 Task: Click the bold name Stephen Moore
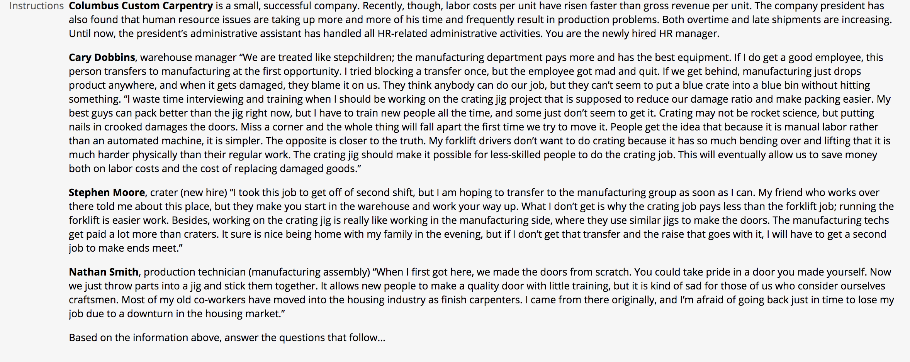tap(107, 193)
